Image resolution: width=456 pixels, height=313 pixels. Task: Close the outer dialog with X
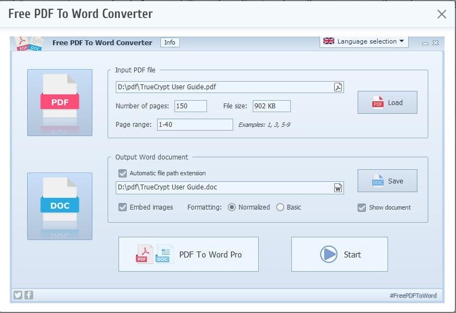(442, 14)
